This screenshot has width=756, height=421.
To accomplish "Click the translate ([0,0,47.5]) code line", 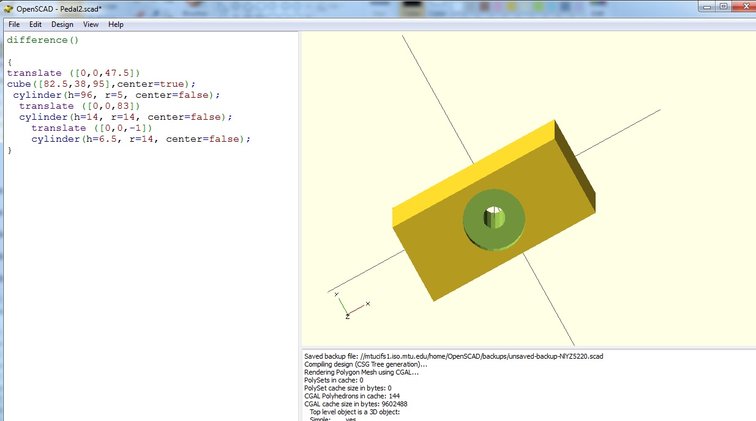I will tap(73, 73).
